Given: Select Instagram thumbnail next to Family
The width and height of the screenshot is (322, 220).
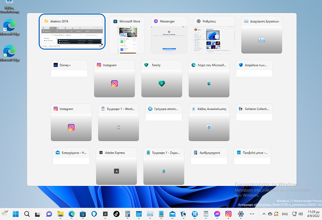Looking at the screenshot, I should (x=114, y=79).
